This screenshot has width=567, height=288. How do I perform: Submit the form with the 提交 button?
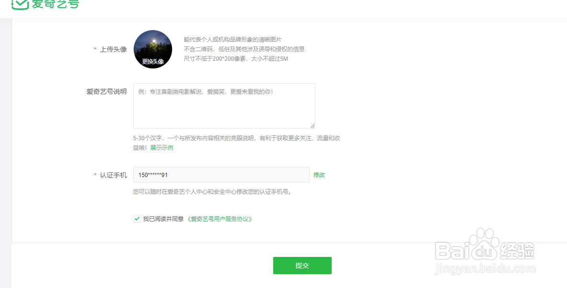[302, 266]
